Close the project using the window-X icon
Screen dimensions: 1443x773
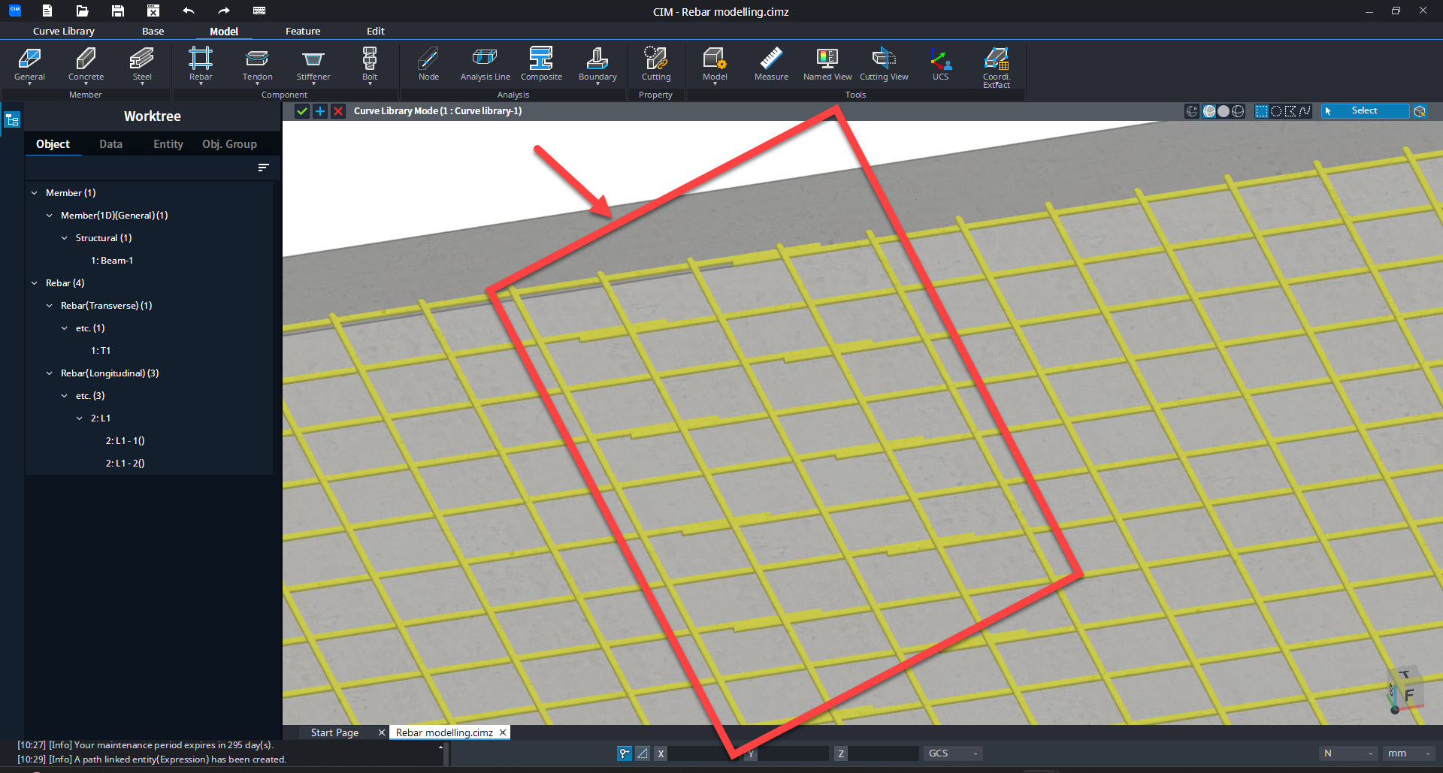(153, 11)
